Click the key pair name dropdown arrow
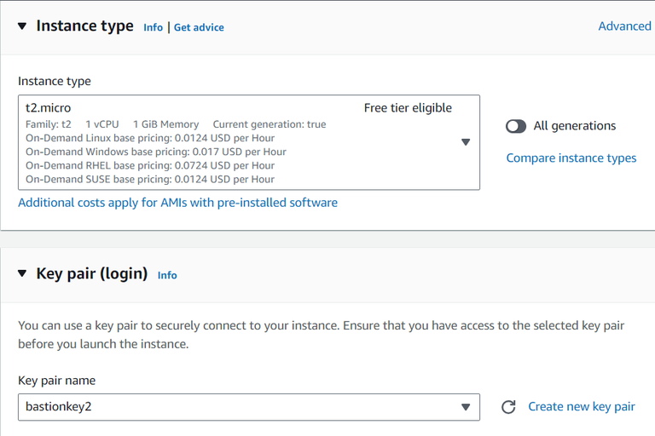 (466, 407)
